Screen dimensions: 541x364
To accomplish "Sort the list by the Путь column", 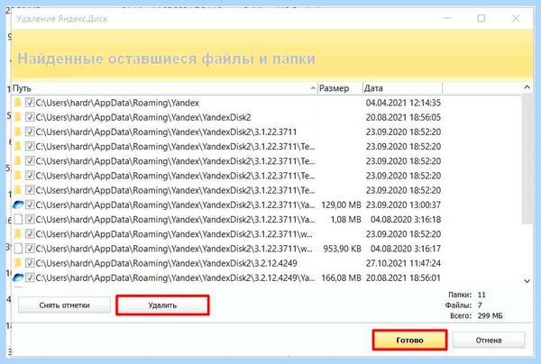I will 164,88.
